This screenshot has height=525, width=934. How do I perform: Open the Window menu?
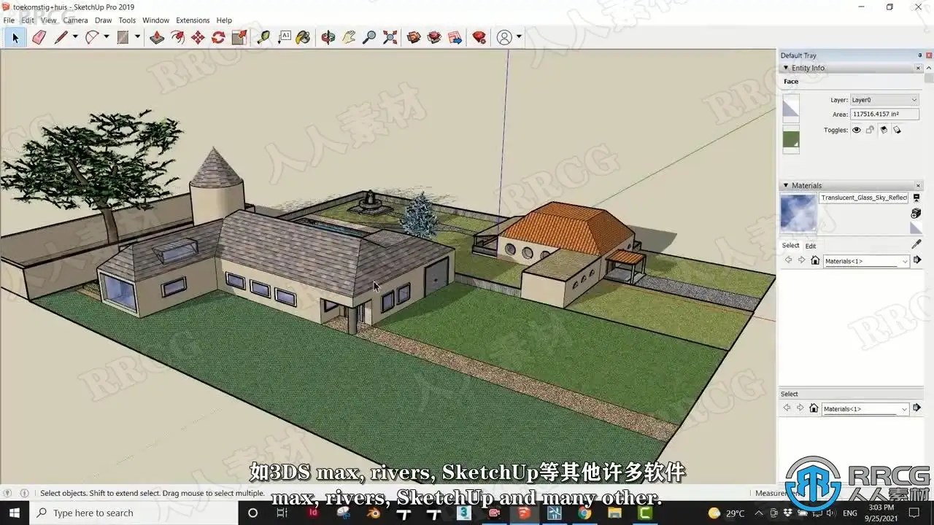click(155, 20)
